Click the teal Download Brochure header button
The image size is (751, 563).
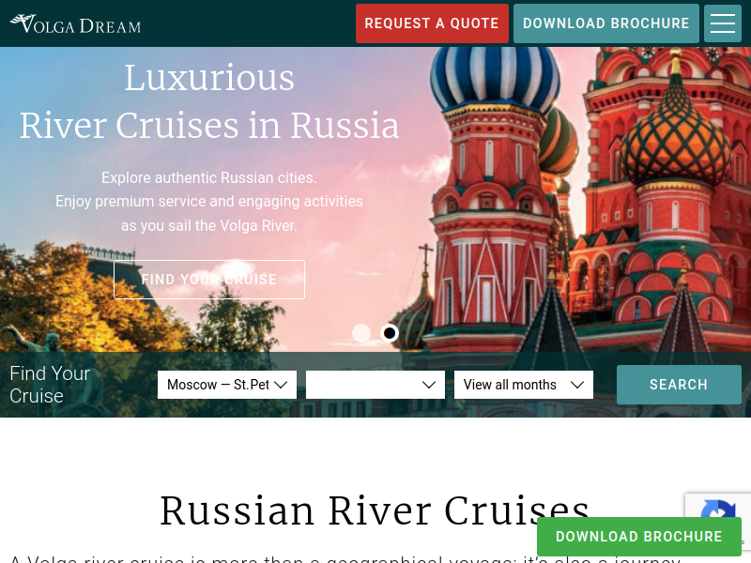(606, 23)
